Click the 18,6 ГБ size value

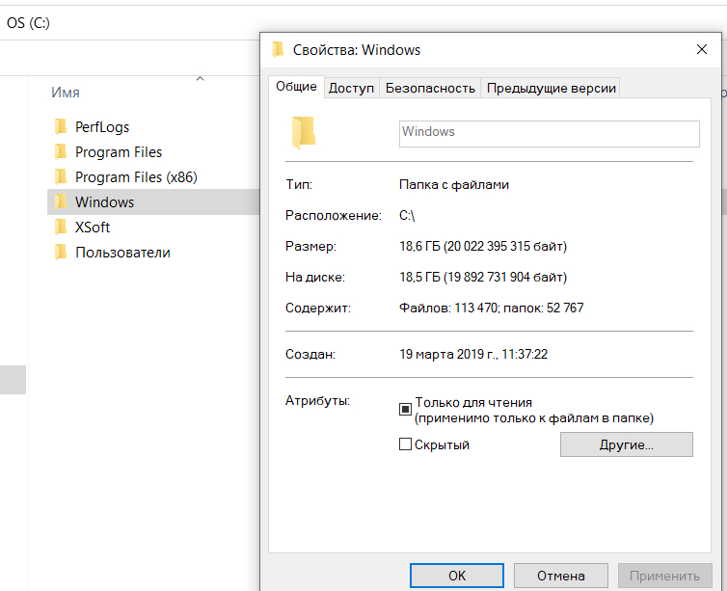click(483, 246)
